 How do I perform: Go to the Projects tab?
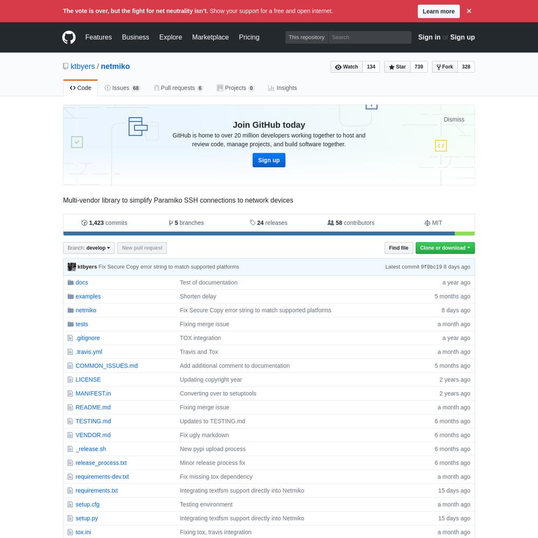pos(236,88)
